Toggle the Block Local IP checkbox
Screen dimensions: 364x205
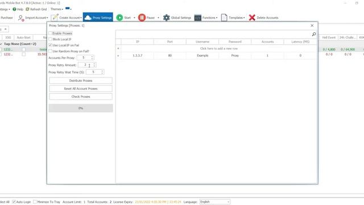[x=51, y=39]
